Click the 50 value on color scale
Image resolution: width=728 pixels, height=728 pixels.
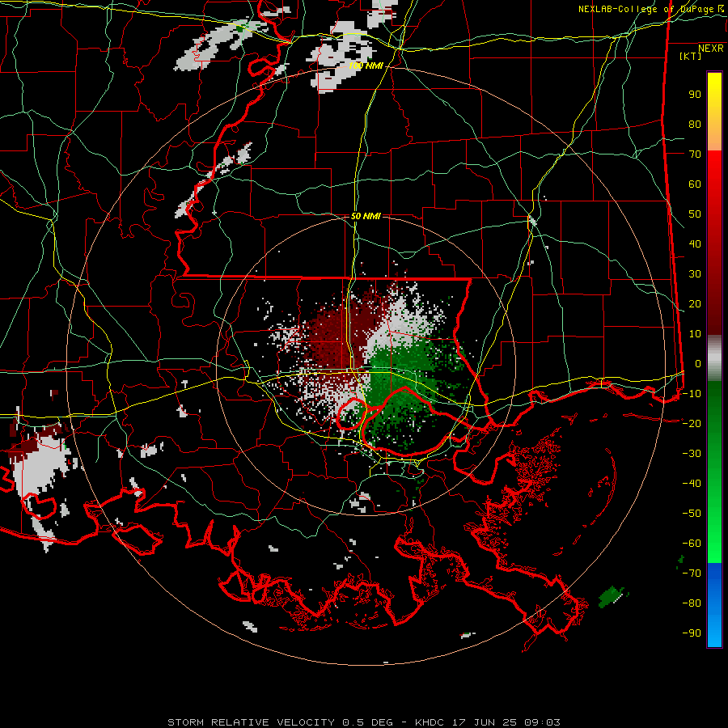pos(695,214)
